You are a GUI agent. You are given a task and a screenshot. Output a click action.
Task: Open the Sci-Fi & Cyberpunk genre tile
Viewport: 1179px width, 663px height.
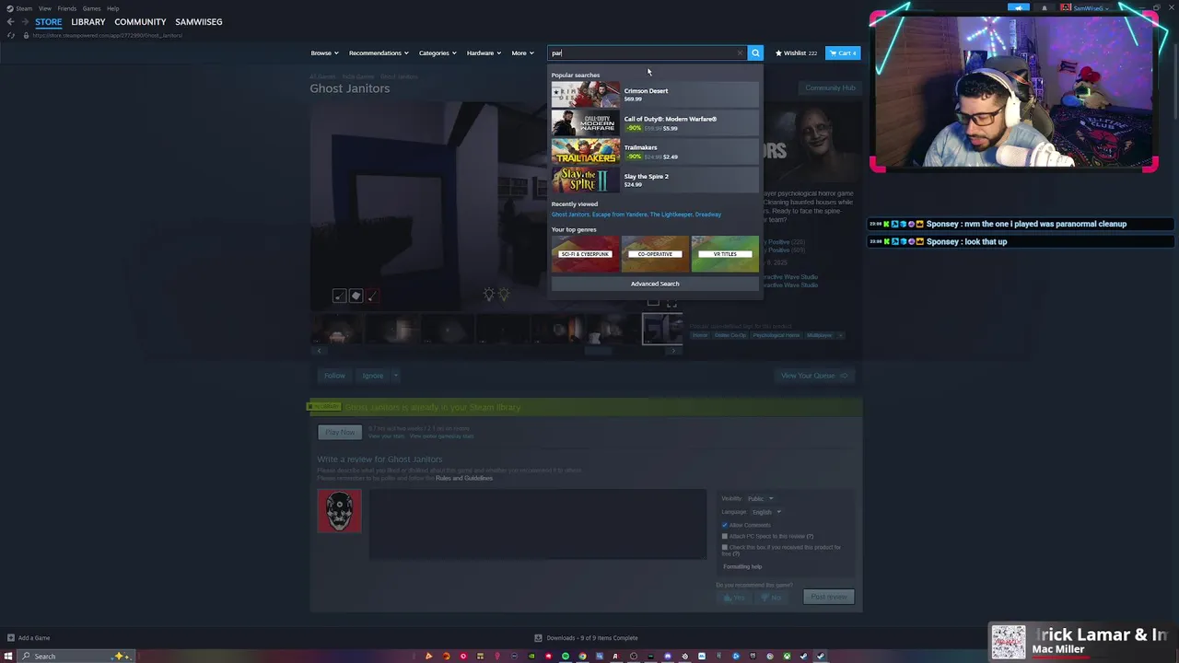585,254
